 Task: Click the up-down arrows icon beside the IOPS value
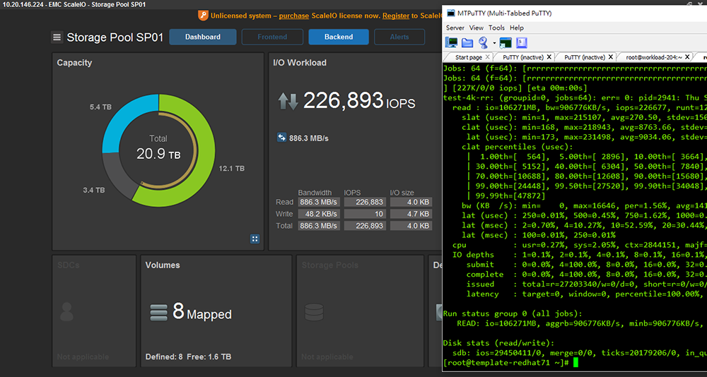(288, 101)
